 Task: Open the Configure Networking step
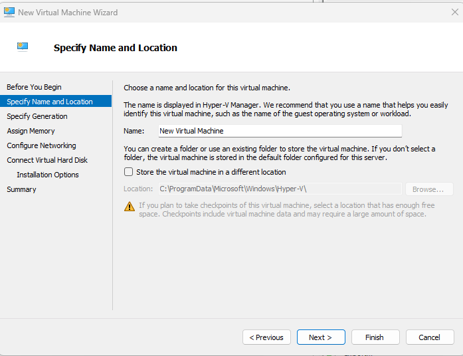(41, 145)
